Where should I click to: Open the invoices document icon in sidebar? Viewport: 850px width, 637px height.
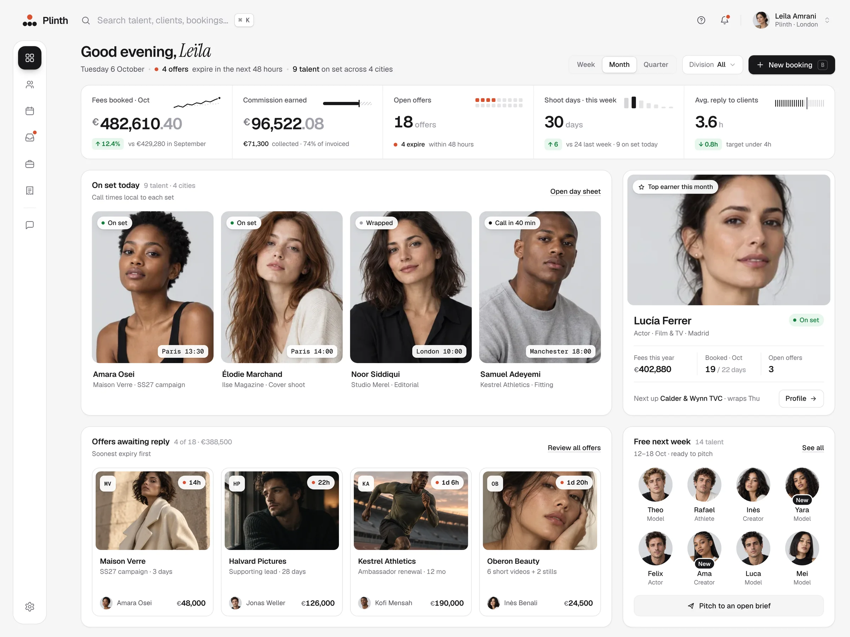tap(30, 190)
